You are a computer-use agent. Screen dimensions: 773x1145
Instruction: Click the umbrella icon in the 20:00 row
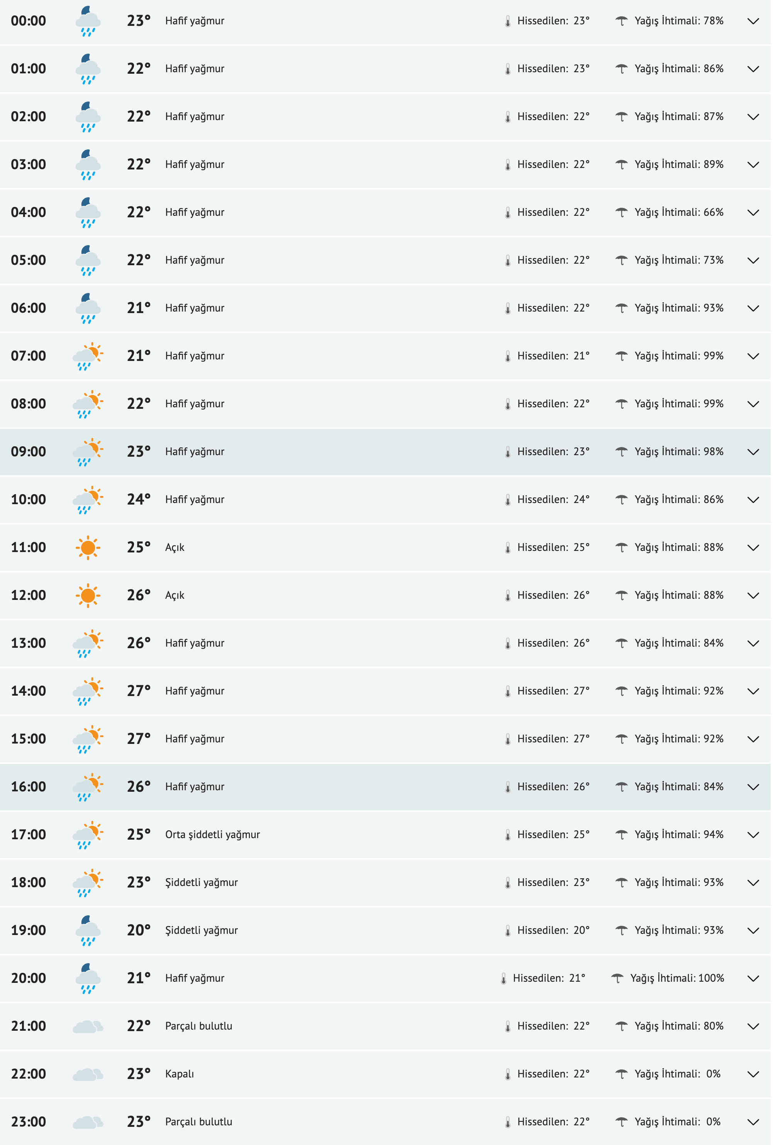pos(617,979)
